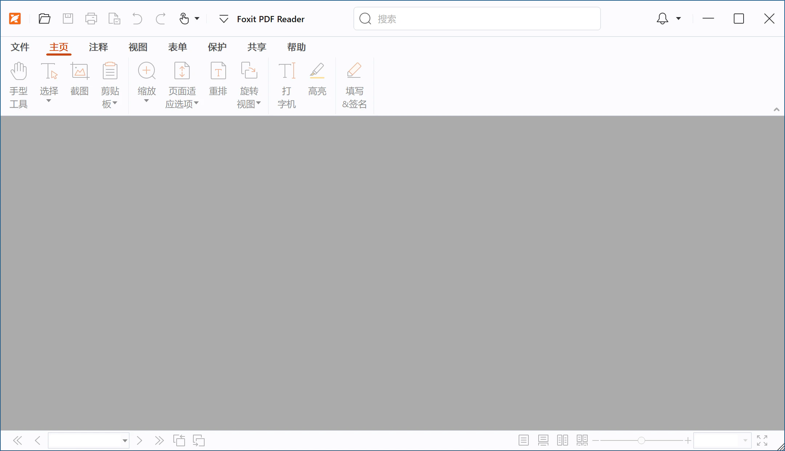The width and height of the screenshot is (785, 451).
Task: Click the zoom in plus button
Action: [688, 440]
